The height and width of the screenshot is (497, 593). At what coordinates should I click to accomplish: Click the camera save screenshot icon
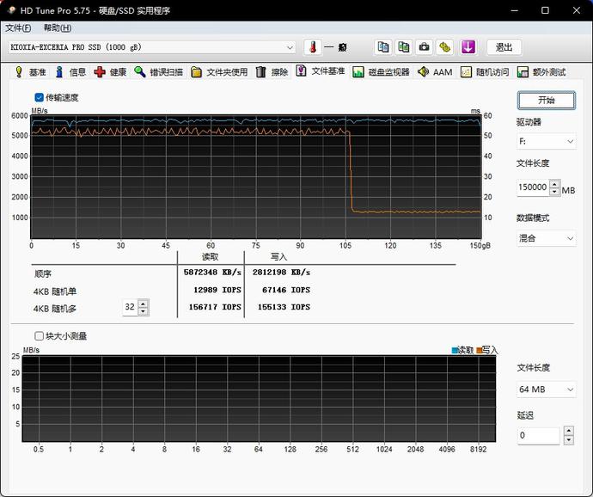pos(424,47)
